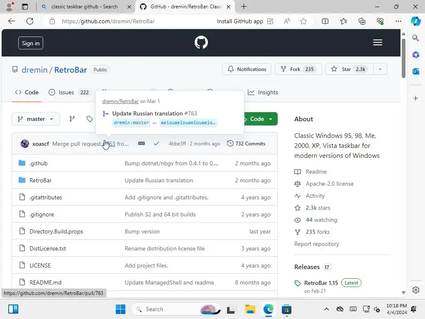Click the Notifications button
The width and height of the screenshot is (425, 319).
(x=247, y=69)
